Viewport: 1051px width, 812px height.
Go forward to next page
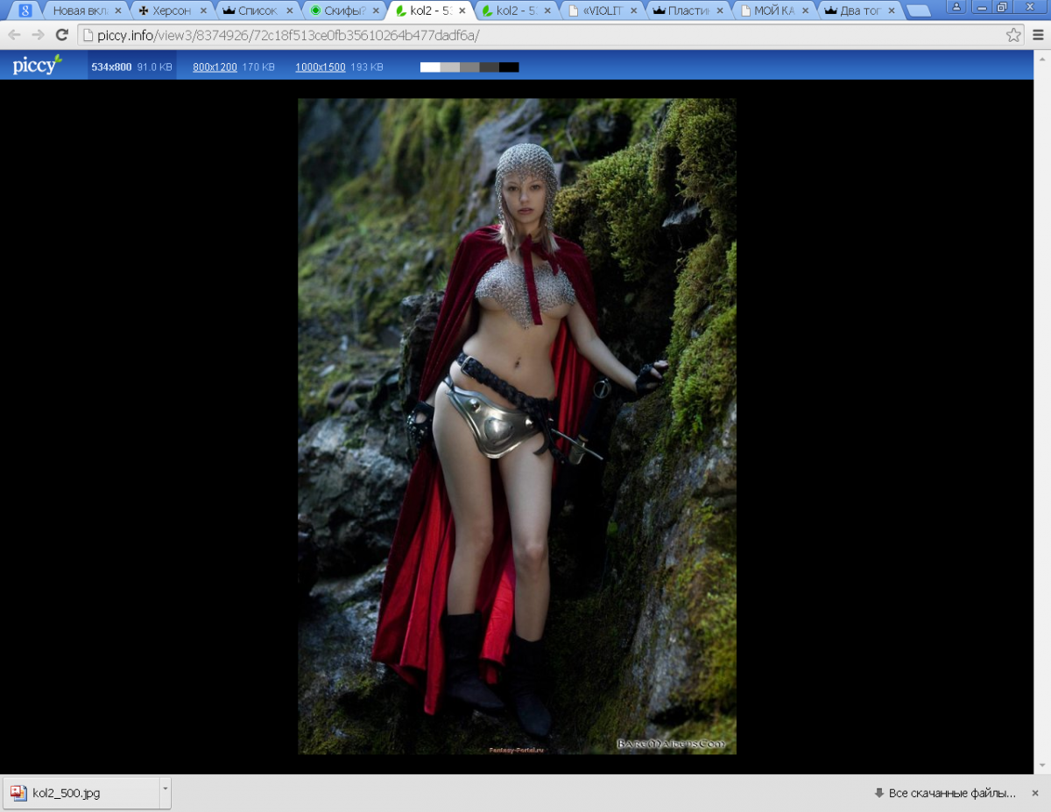[x=38, y=35]
